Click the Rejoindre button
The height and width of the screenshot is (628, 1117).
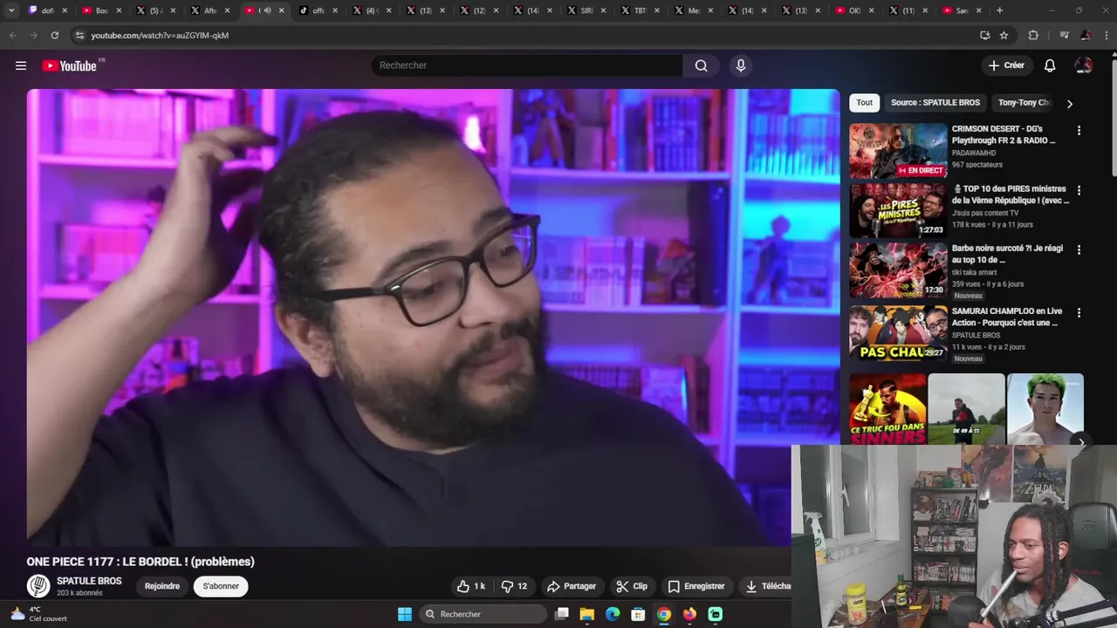(162, 586)
